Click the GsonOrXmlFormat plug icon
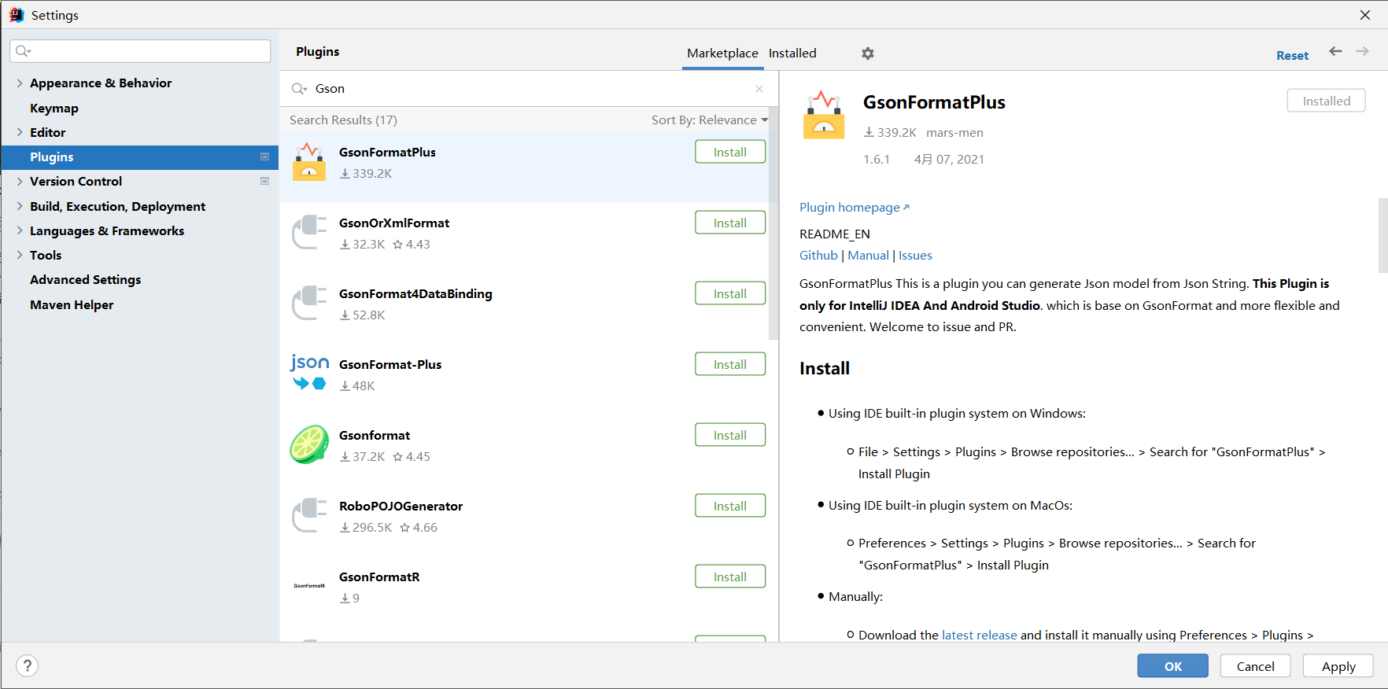The height and width of the screenshot is (689, 1388). pos(309,232)
